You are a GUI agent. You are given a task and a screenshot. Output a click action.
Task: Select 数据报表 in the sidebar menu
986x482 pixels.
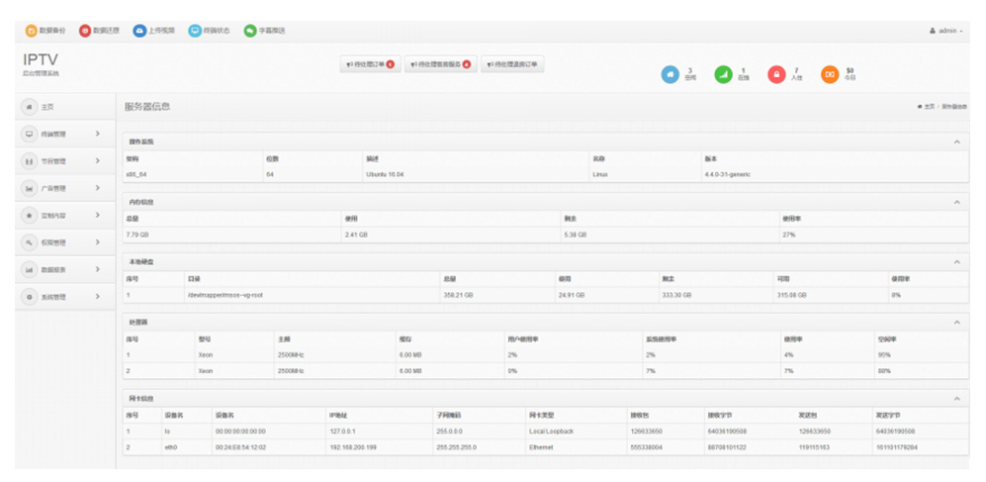[x=63, y=269]
